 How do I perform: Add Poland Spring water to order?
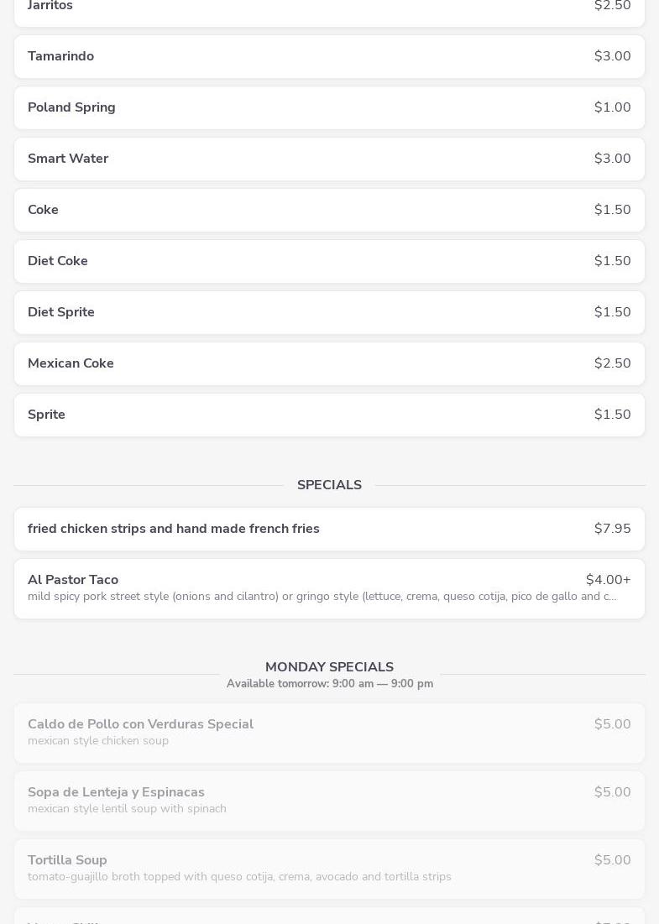tap(329, 107)
